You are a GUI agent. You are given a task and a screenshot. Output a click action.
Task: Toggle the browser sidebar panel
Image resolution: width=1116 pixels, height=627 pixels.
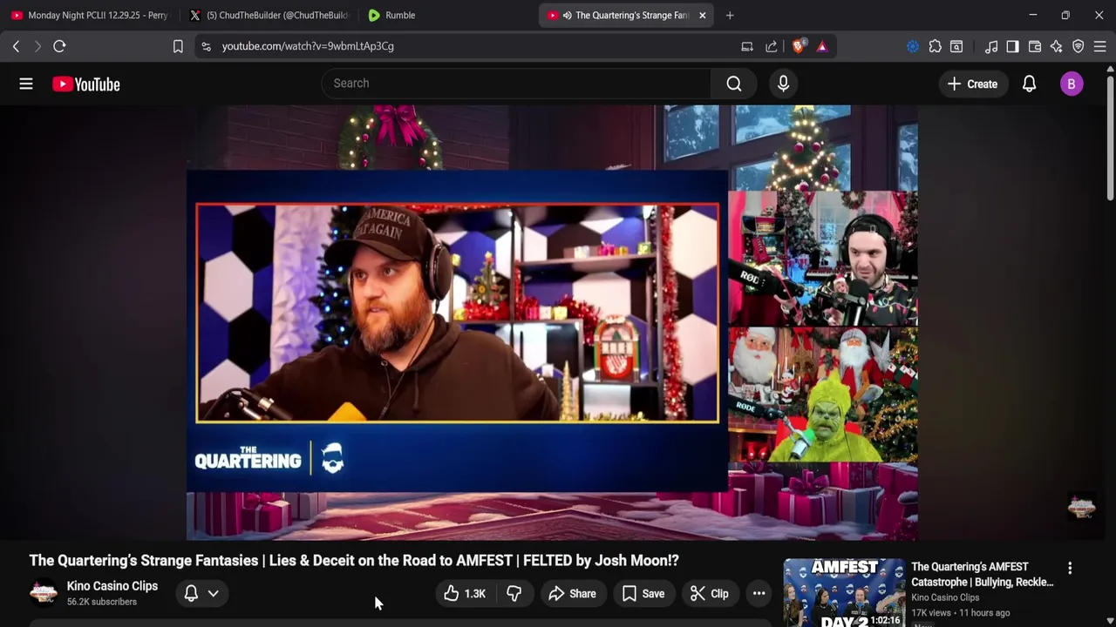tap(1012, 46)
